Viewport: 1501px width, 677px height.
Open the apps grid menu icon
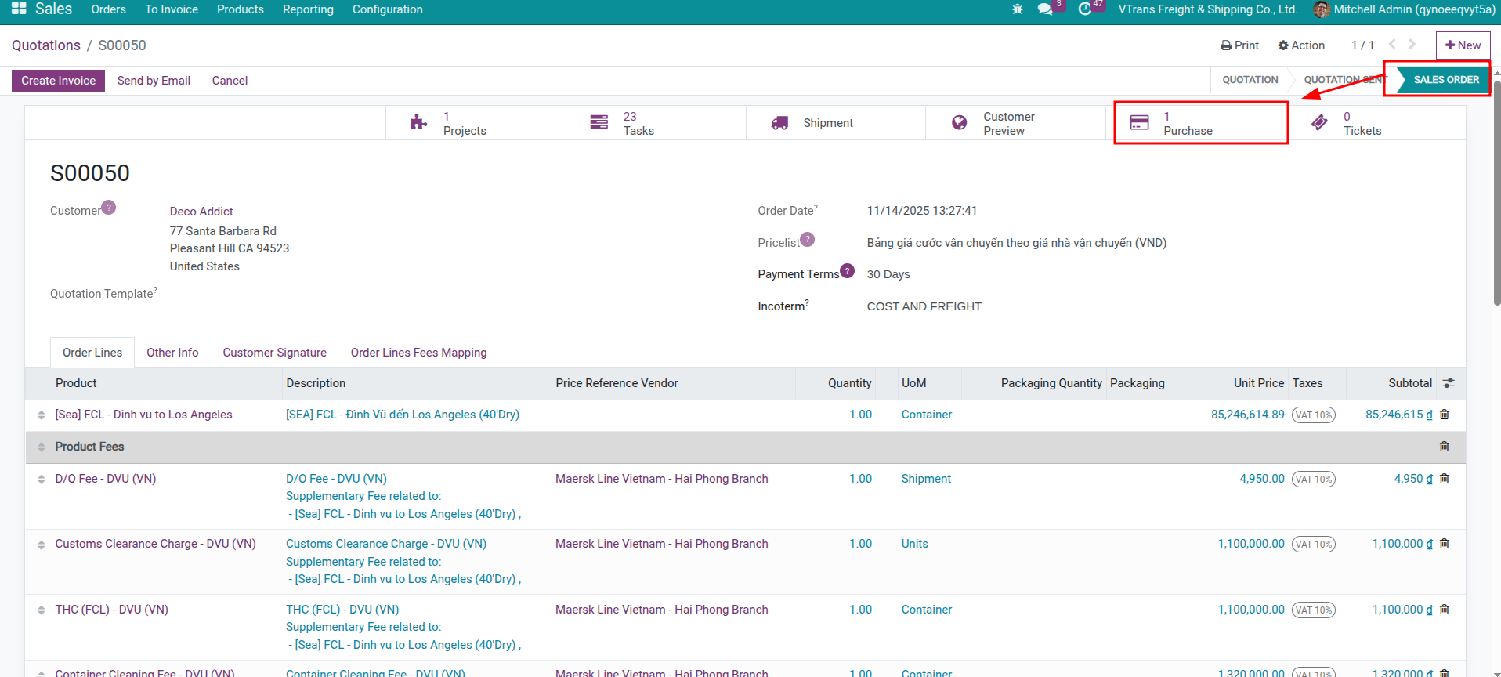pos(19,9)
